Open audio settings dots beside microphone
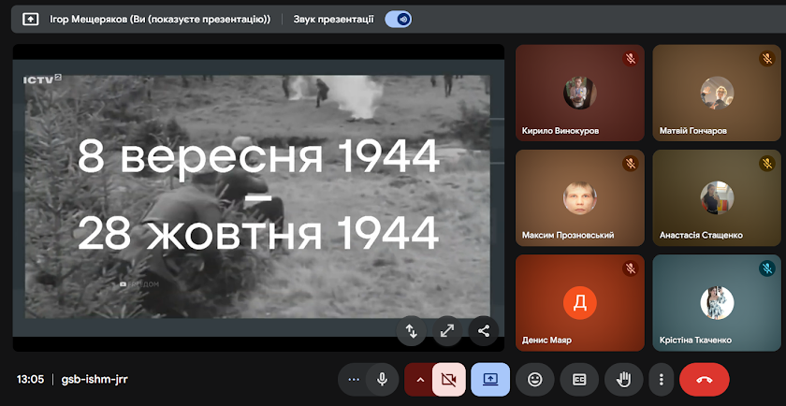The width and height of the screenshot is (786, 406). [353, 379]
